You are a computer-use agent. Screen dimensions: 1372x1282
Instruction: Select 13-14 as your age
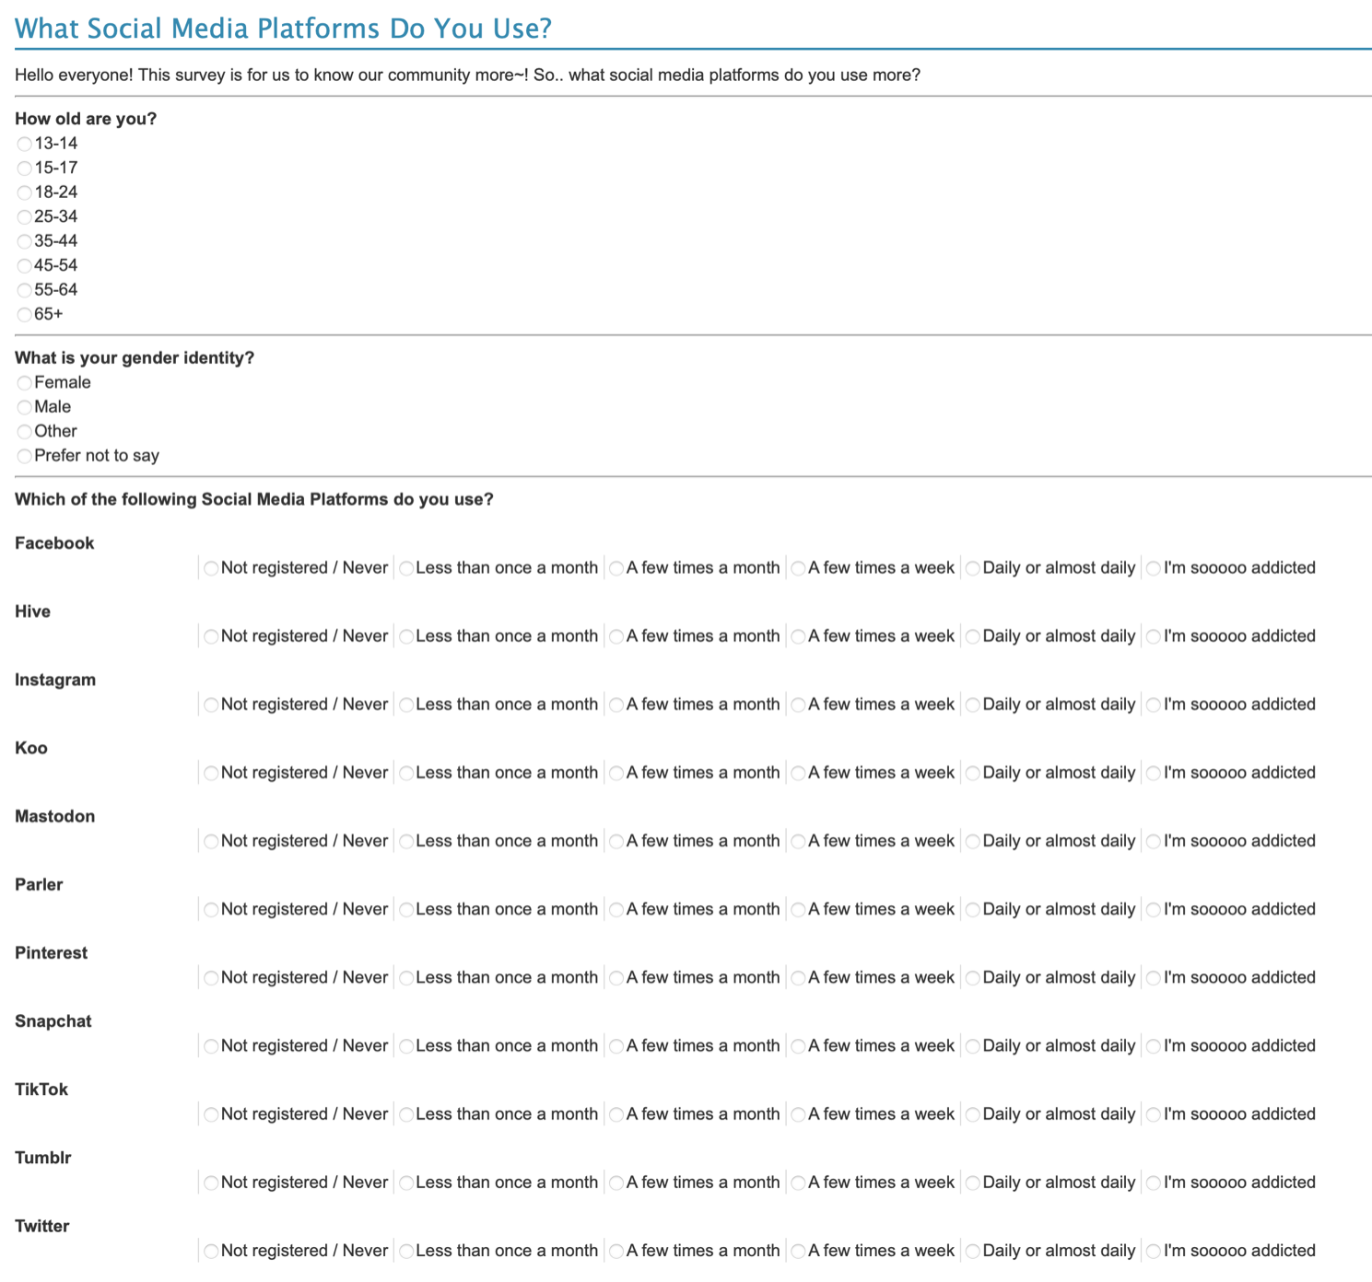(x=25, y=144)
